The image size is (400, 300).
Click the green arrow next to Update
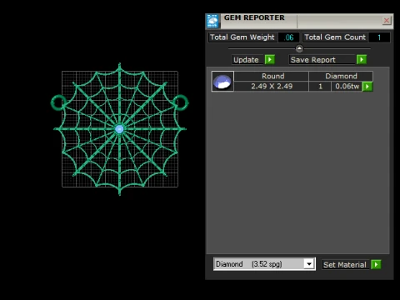[270, 59]
